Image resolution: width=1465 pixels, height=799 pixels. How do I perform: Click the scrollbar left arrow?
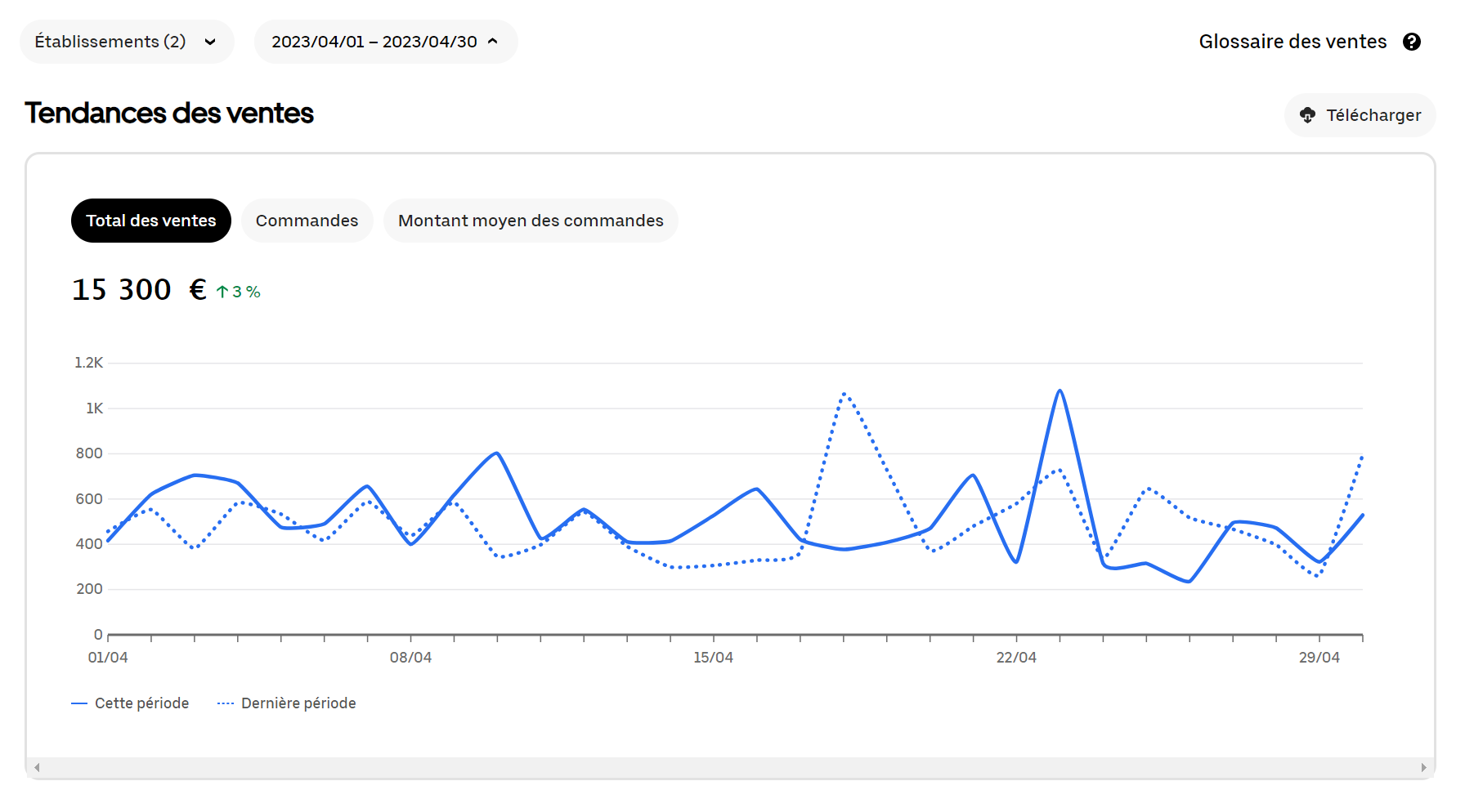tap(37, 767)
